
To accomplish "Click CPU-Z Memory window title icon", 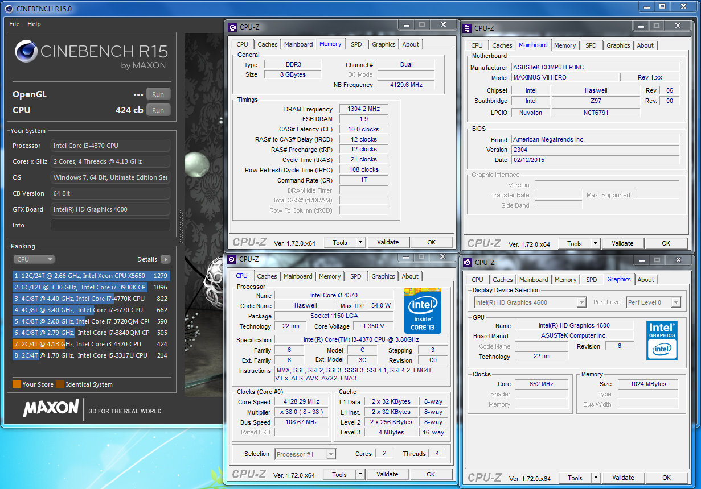I will 232,27.
